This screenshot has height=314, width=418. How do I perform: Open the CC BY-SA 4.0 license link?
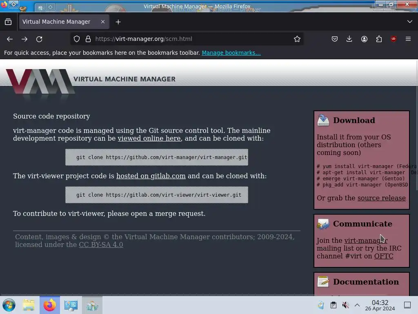pos(101,244)
